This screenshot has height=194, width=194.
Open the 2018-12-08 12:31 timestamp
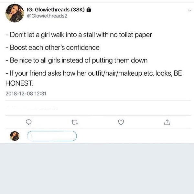click(x=27, y=94)
